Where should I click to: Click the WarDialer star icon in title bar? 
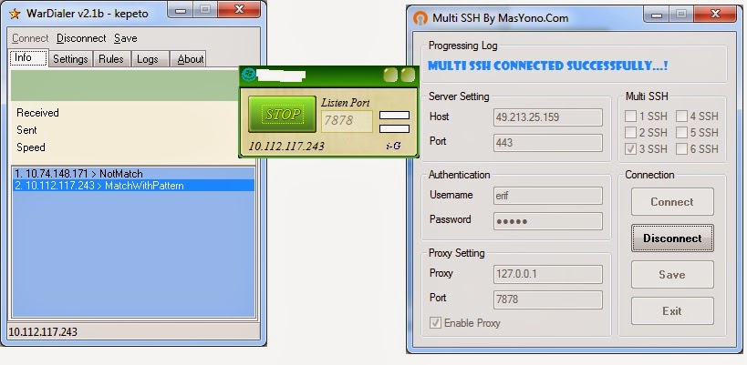point(15,14)
